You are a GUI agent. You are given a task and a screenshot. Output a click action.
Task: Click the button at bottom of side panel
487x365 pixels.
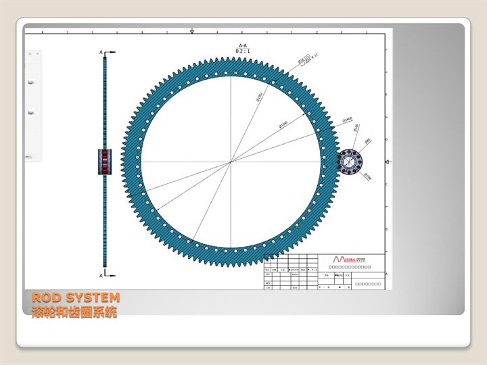(29, 157)
